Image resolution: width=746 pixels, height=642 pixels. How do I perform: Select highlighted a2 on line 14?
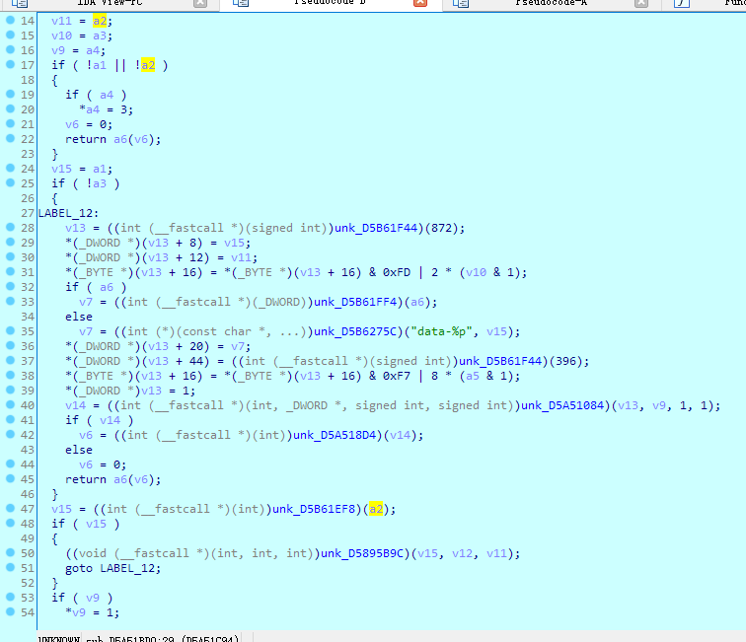tap(100, 21)
